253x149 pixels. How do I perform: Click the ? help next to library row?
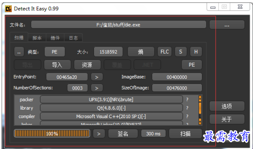click(187, 108)
